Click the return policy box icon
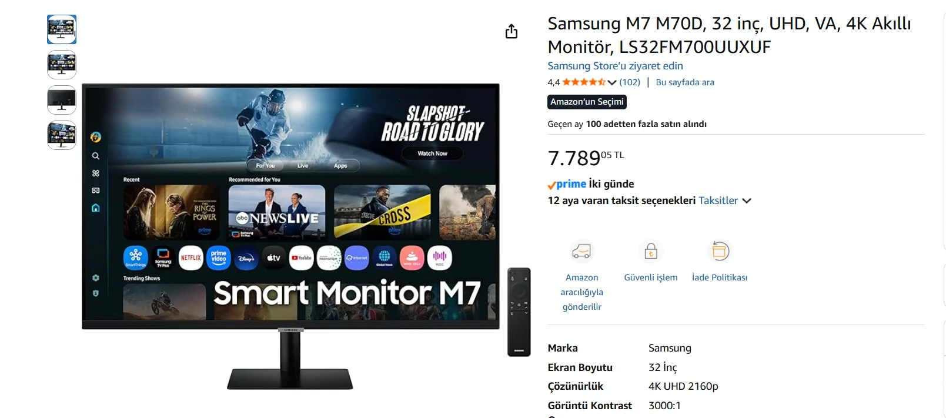 click(x=720, y=252)
